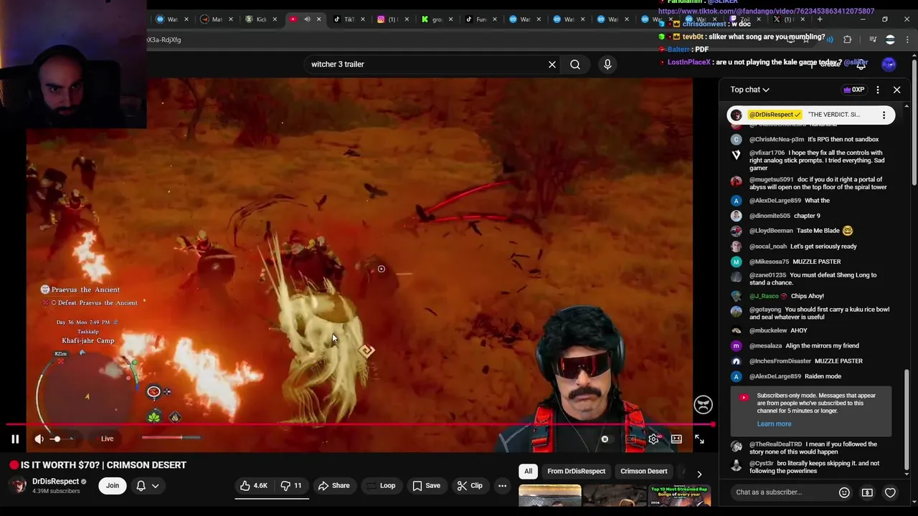Open the DrDisRespect channel avatar
Viewport: 918px width, 516px height.
19,485
